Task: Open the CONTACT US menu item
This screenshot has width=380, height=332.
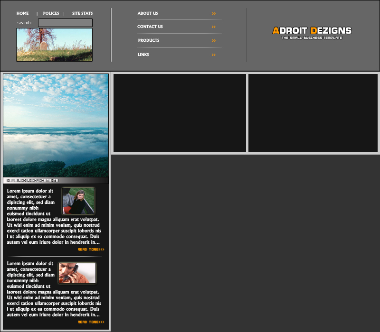Action: coord(150,27)
